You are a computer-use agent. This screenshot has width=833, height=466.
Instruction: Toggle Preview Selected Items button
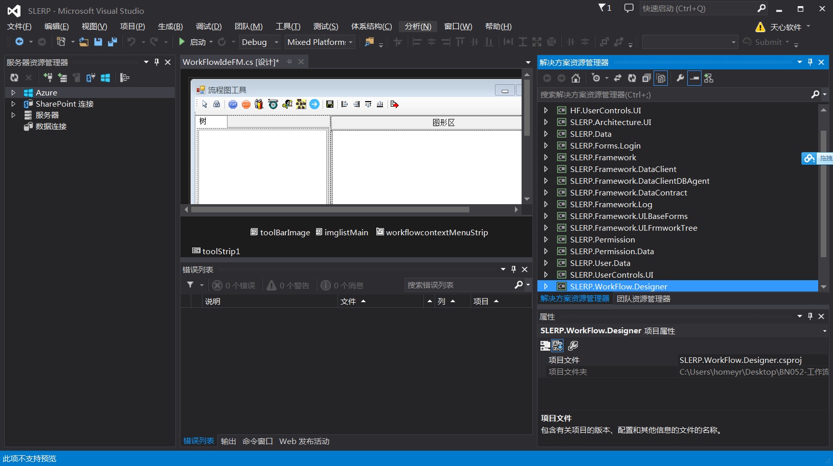tap(694, 78)
